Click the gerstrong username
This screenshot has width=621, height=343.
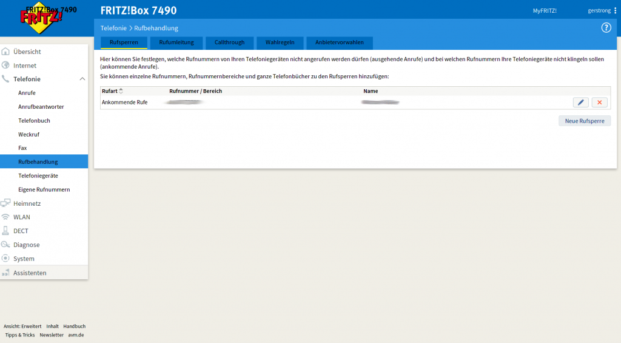pyautogui.click(x=599, y=11)
